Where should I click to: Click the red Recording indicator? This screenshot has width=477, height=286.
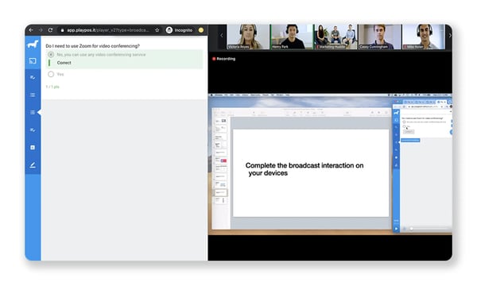coord(224,59)
